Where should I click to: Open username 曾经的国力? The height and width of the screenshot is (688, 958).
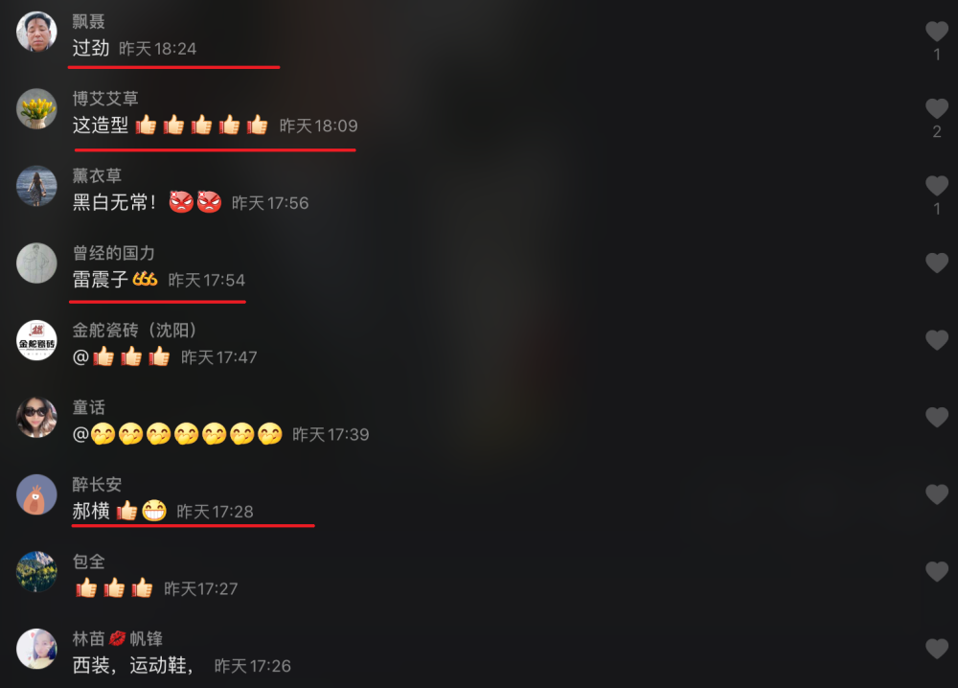point(114,253)
